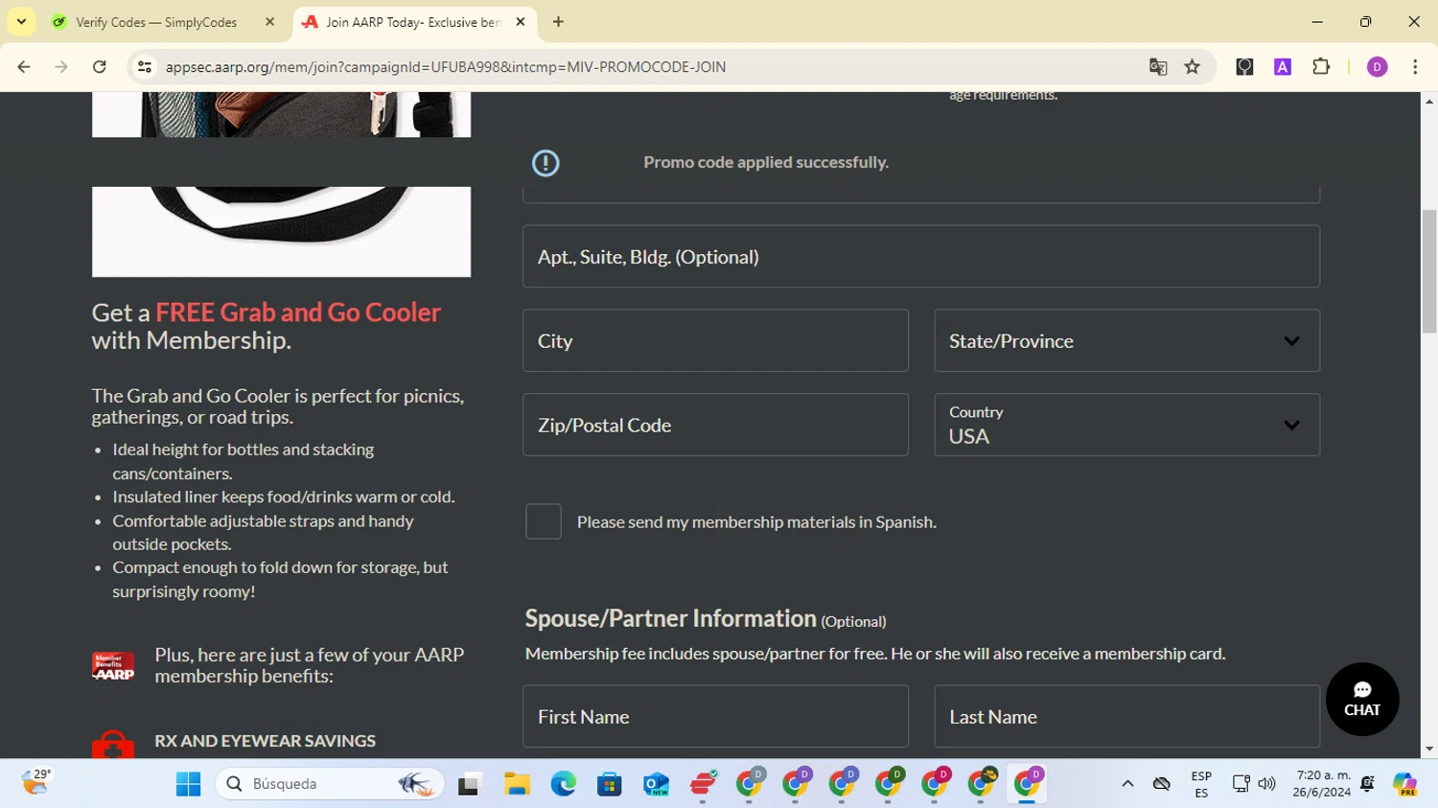Click the purple A extension icon
Image resolution: width=1438 pixels, height=808 pixels.
(x=1283, y=67)
